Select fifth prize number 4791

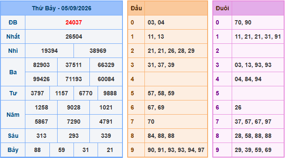tap(106, 122)
